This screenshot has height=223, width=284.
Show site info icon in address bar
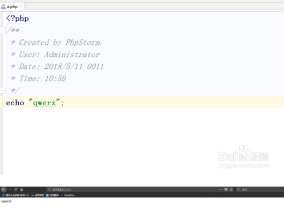point(49,189)
